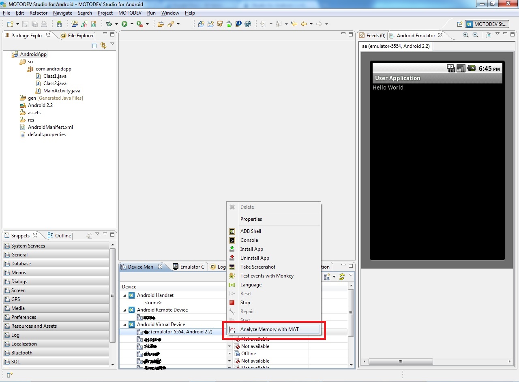The width and height of the screenshot is (519, 382).
Task: Open the System Services snippets category
Action: [56, 246]
